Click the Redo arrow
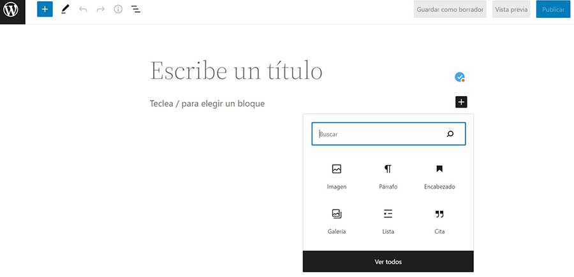The image size is (574, 277). tap(100, 10)
